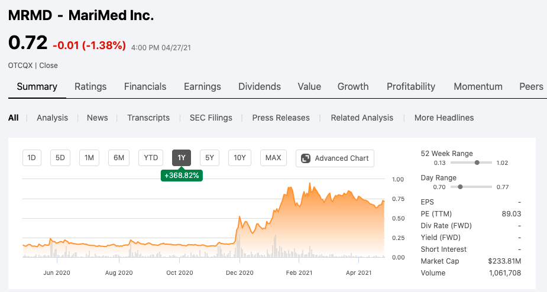Show Press Releases headlines
This screenshot has height=292, width=547.
click(x=281, y=118)
